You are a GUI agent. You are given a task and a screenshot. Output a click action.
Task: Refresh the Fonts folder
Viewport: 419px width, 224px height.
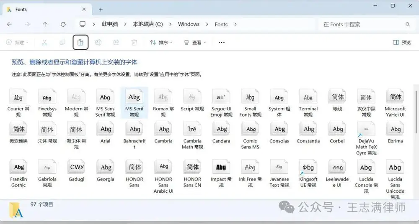(x=63, y=24)
